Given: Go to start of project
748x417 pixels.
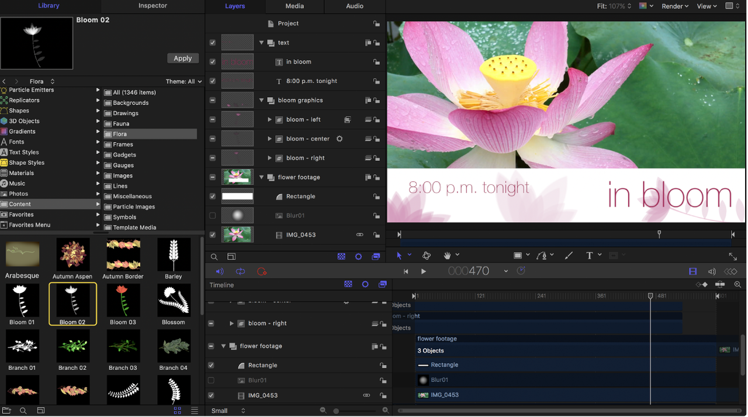Looking at the screenshot, I should click(406, 271).
